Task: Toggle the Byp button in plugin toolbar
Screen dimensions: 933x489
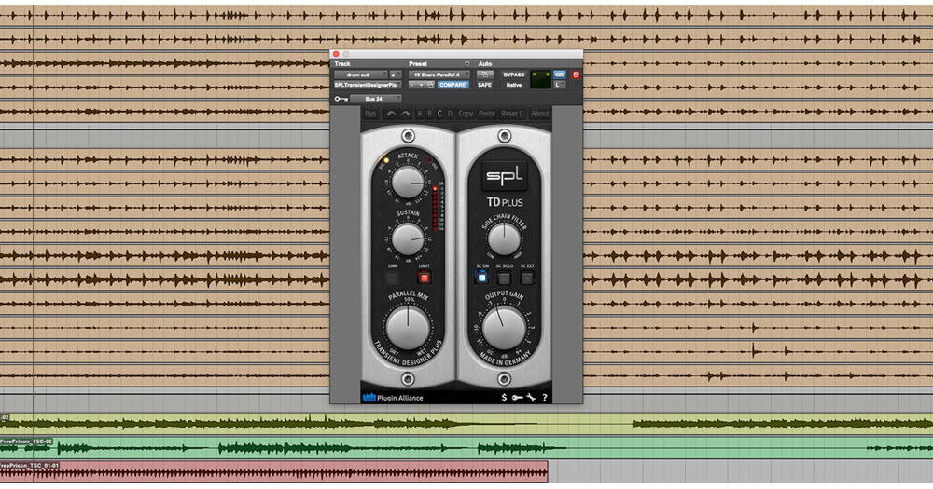Action: pyautogui.click(x=371, y=114)
